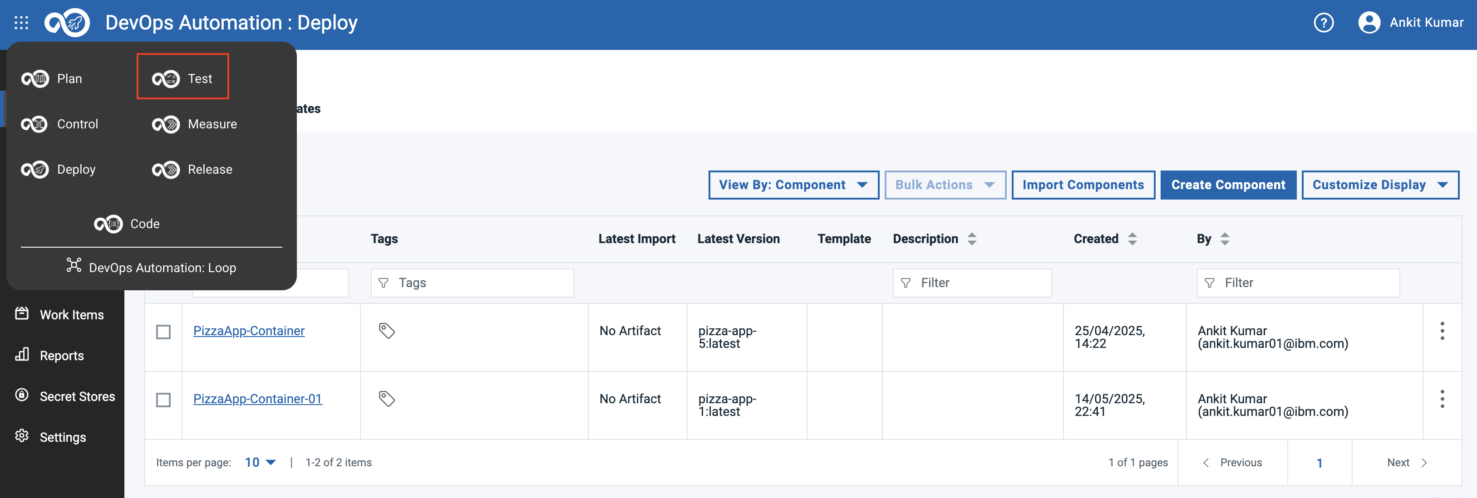Click the Next page button

(x=1407, y=463)
